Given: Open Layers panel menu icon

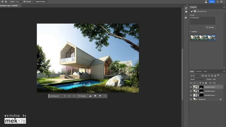Looking at the screenshot, I should click(224, 71).
